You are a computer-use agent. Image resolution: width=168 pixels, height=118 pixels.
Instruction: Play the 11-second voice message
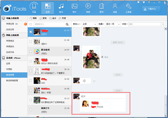tap(86, 81)
